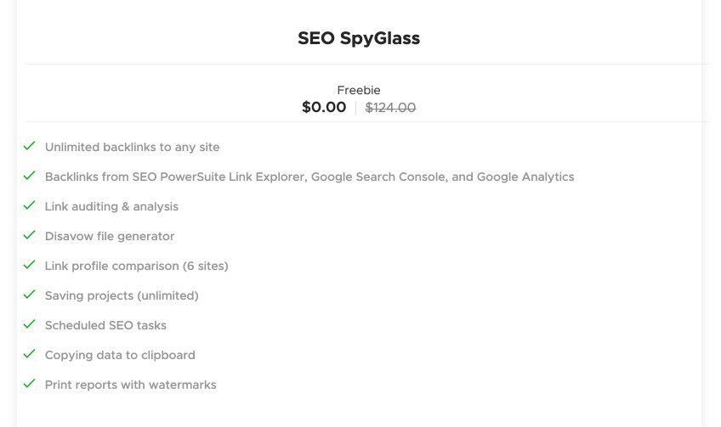Screen dimensions: 721x427
Task: Click the green check for Link auditing
Action: (30, 205)
